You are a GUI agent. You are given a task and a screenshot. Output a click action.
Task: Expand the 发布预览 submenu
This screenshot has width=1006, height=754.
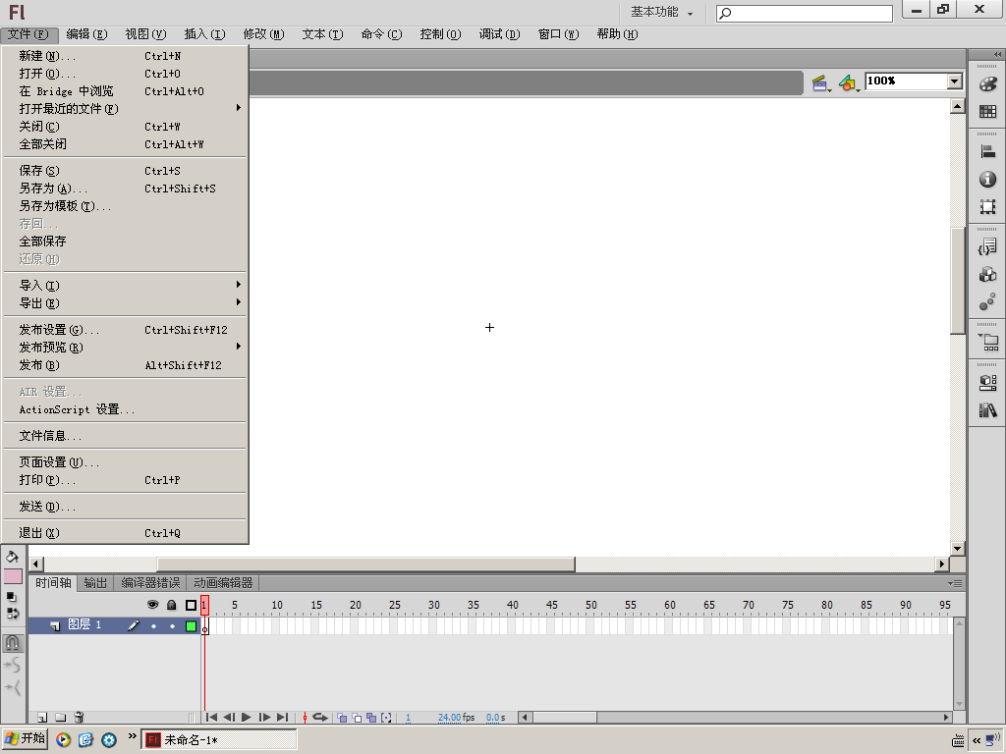126,348
